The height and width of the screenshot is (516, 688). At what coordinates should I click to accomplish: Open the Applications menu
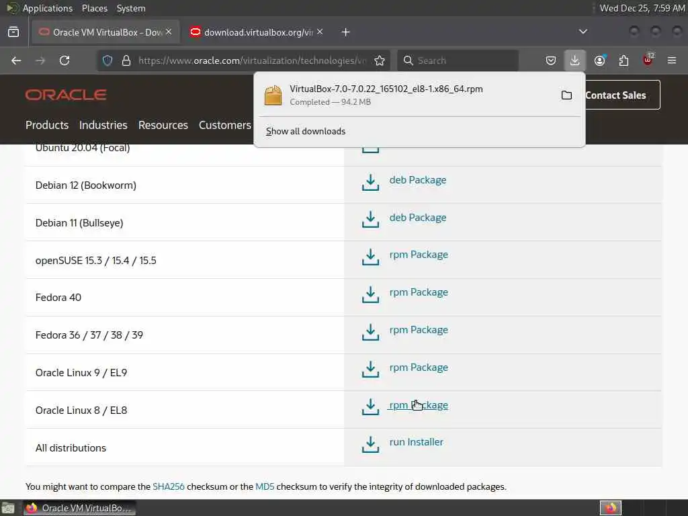[48, 8]
